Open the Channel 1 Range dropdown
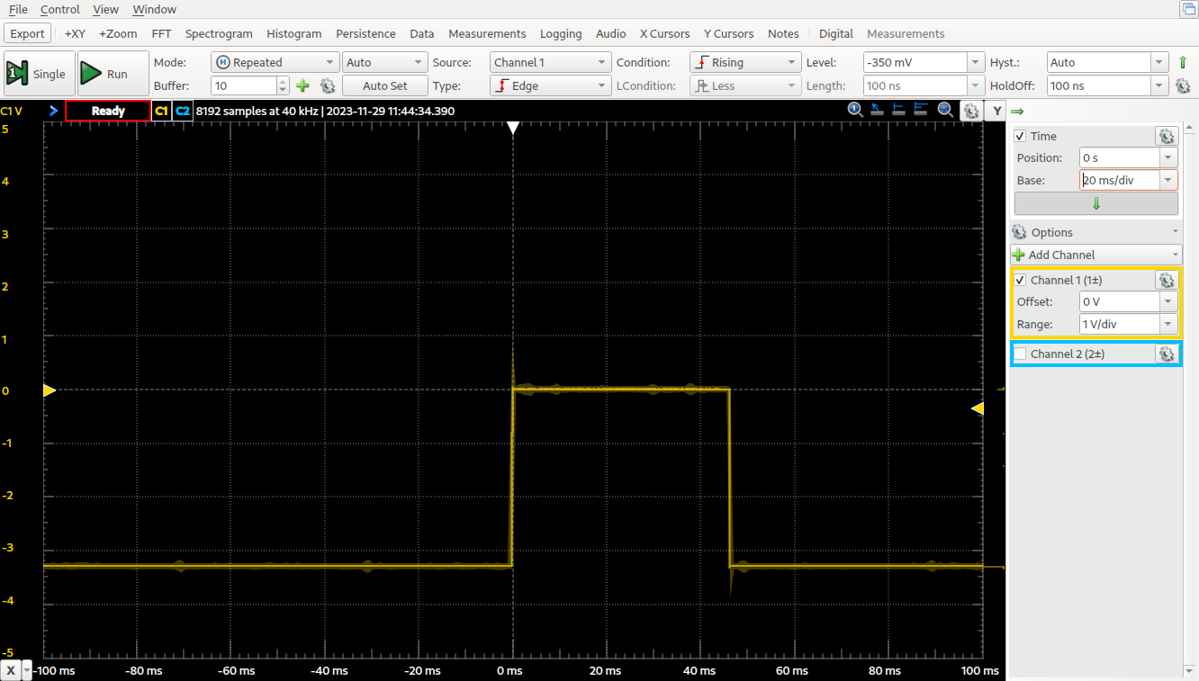1199x681 pixels. [x=1129, y=324]
